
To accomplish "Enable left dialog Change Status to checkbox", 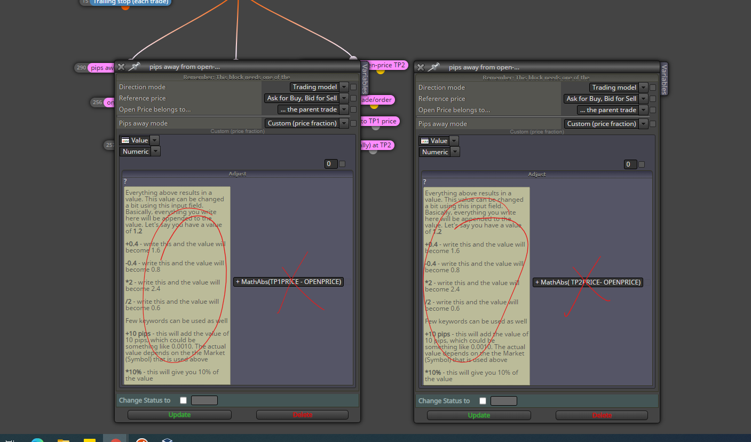I will [x=184, y=400].
